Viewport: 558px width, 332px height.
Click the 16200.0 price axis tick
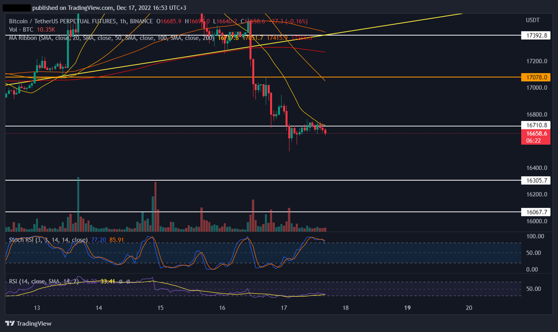click(537, 195)
